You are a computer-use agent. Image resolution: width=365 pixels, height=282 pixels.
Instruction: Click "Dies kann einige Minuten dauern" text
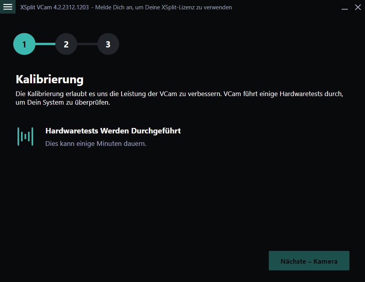click(x=96, y=144)
